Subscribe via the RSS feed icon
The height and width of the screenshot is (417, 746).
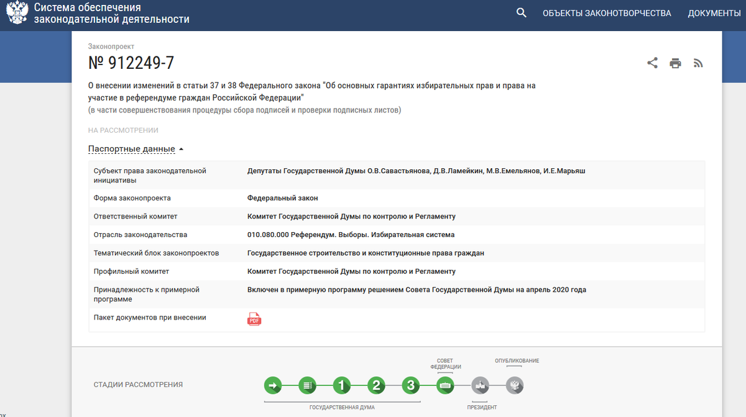698,63
